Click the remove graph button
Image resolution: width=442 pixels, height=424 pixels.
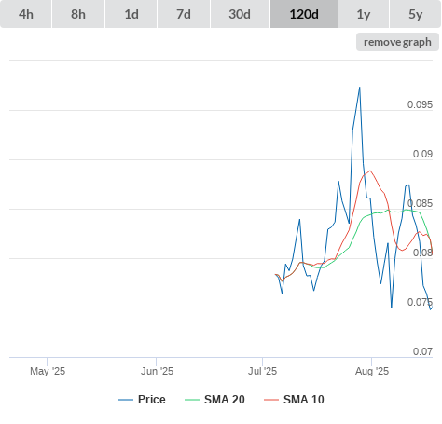click(x=397, y=42)
